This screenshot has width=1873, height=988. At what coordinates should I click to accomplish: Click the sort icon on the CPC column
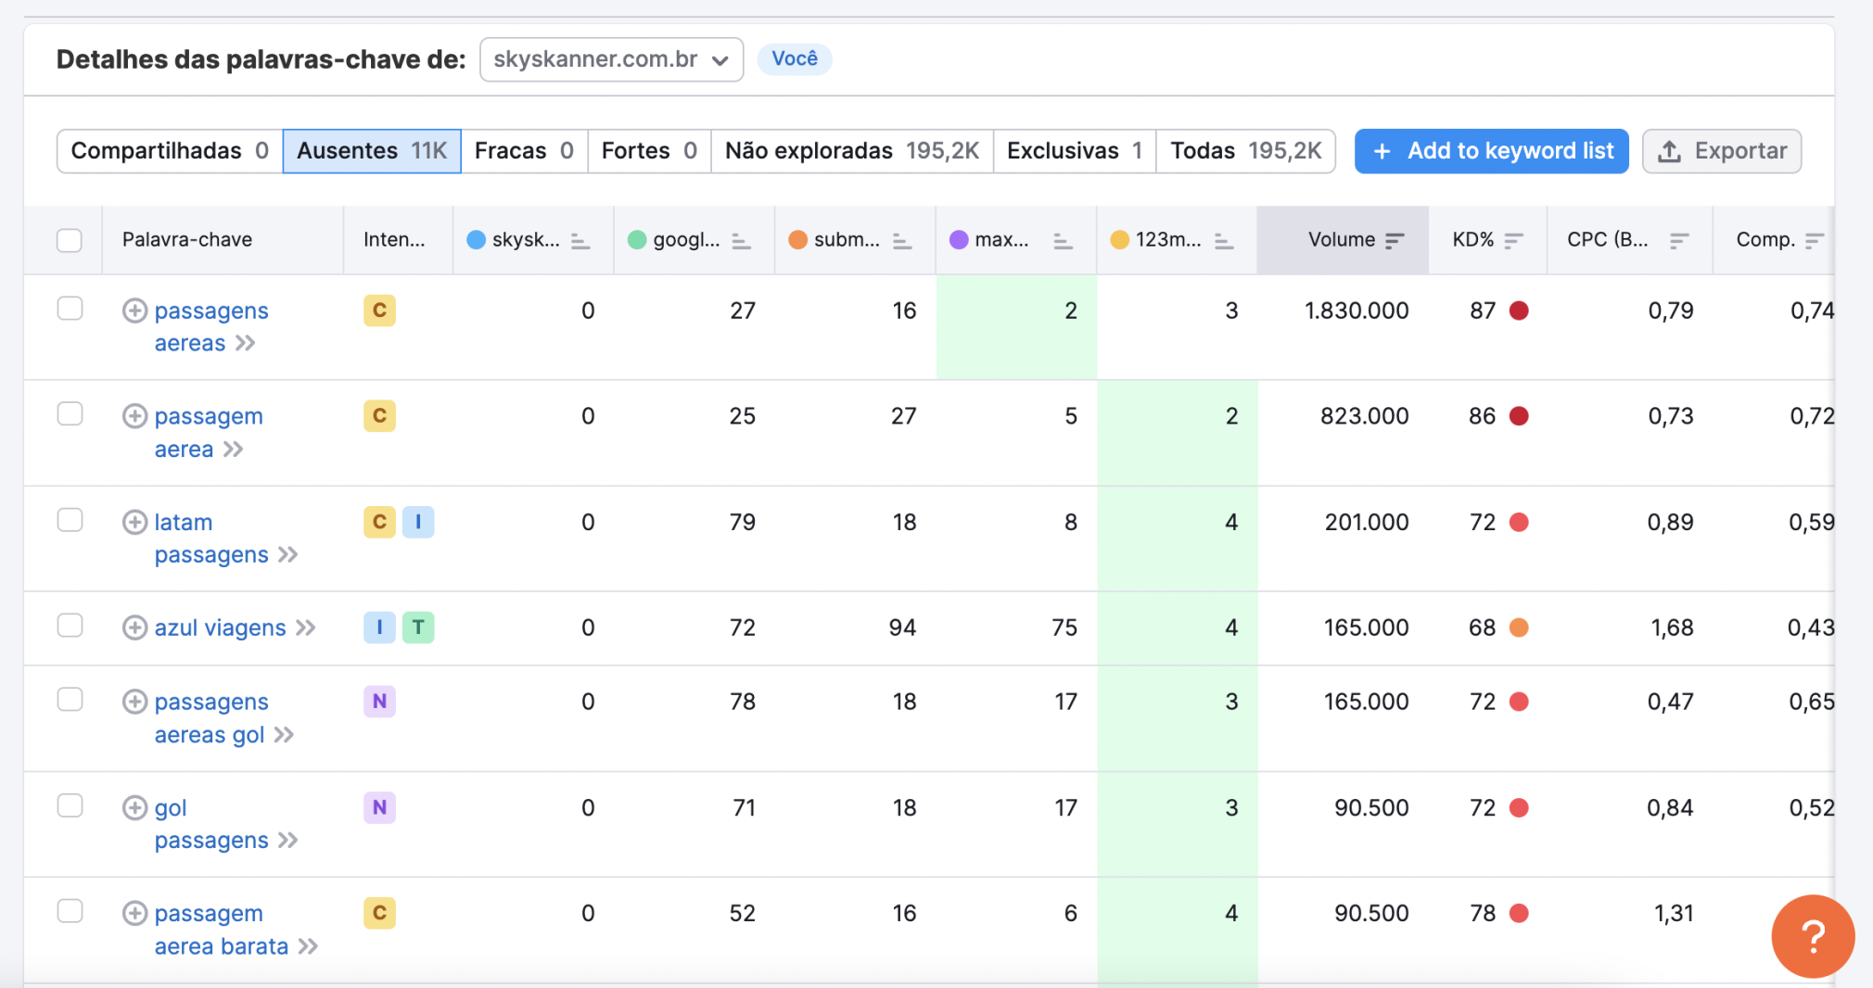coord(1679,239)
